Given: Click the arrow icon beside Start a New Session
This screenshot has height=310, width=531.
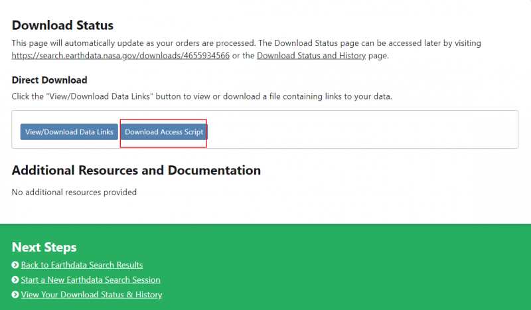Looking at the screenshot, I should point(15,280).
